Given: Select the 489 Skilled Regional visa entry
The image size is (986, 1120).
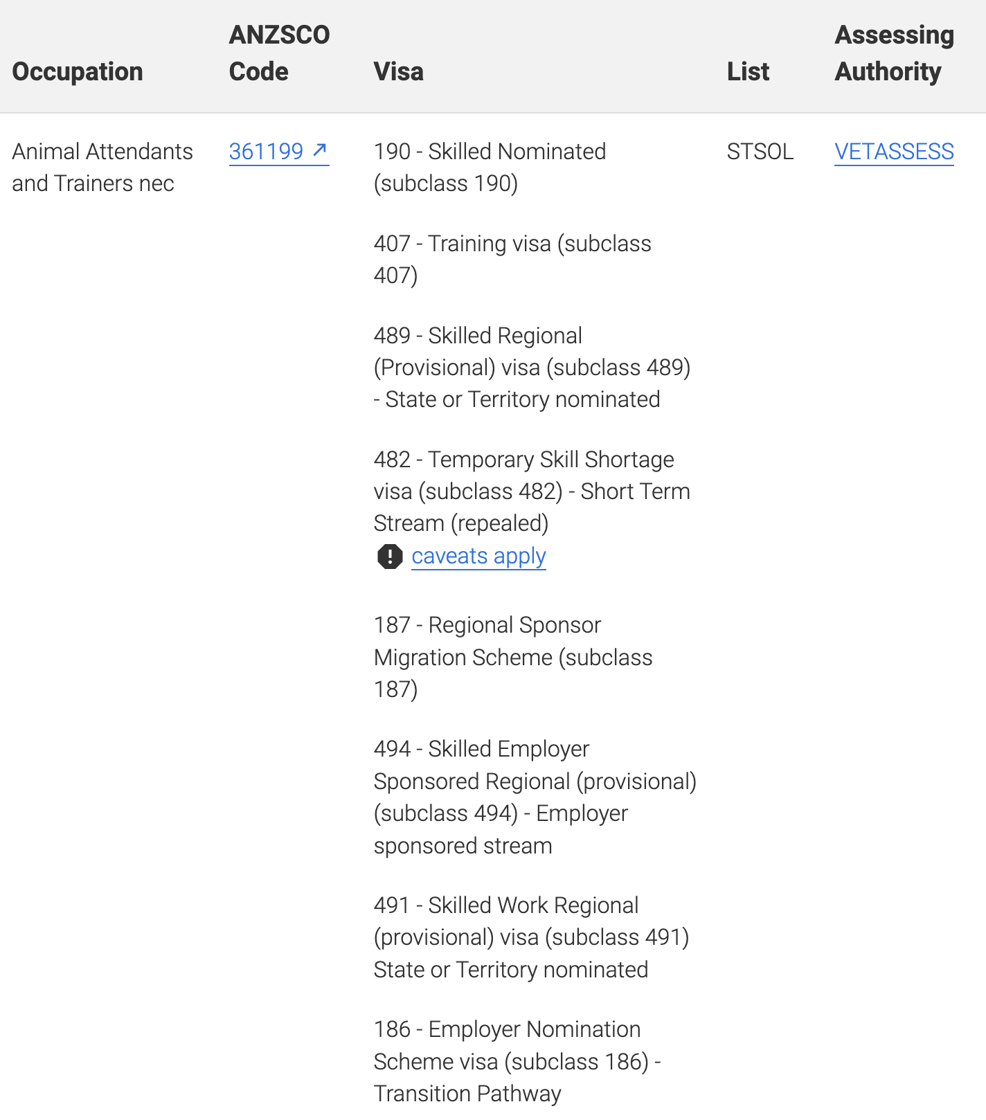Looking at the screenshot, I should pos(532,368).
